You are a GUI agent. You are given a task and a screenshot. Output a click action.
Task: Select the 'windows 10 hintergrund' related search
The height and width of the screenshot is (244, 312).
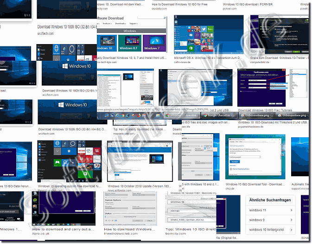tap(270, 230)
